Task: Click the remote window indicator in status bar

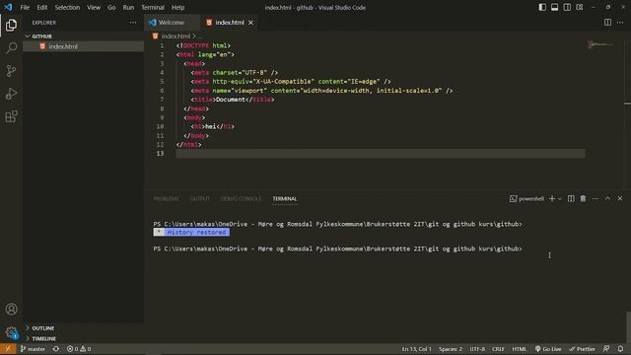Action: pos(8,349)
